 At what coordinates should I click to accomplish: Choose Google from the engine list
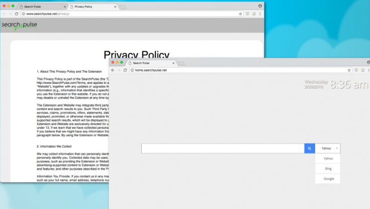[328, 178]
